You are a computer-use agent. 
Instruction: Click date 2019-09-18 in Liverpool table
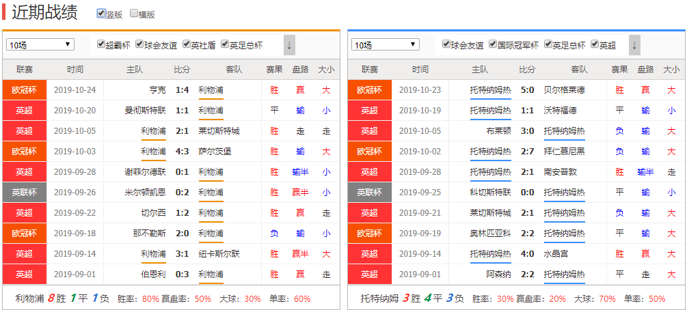coord(75,234)
